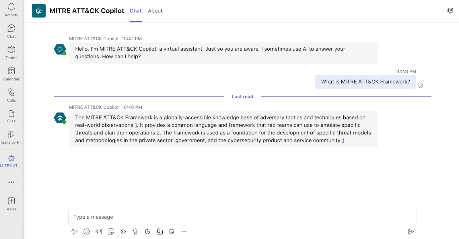Open text formatting options in compose bar
Viewport: 459px width, 239px height.
[74, 232]
